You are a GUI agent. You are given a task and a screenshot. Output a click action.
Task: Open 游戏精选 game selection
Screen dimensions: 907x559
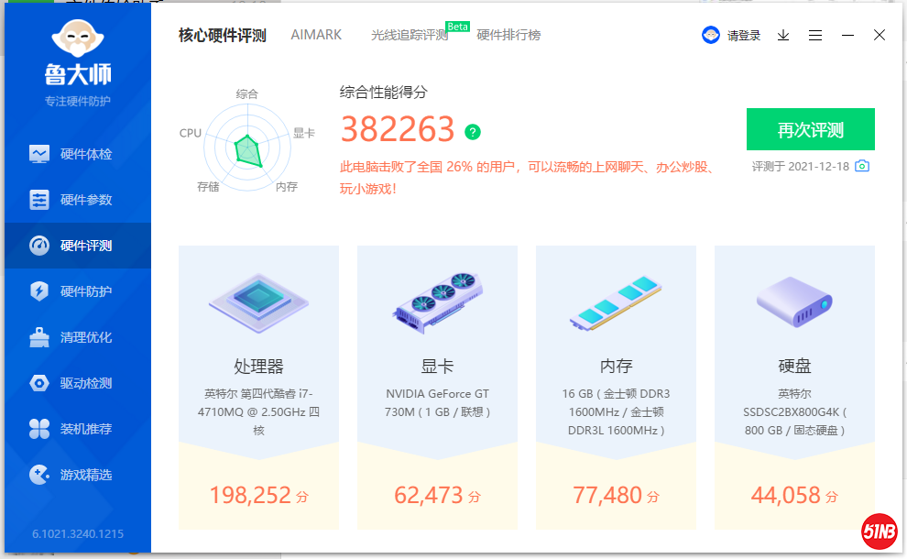pyautogui.click(x=78, y=475)
